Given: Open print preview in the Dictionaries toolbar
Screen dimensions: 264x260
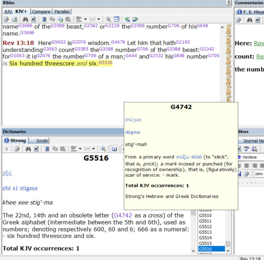Looking at the screenshot, I should click(x=17, y=149).
